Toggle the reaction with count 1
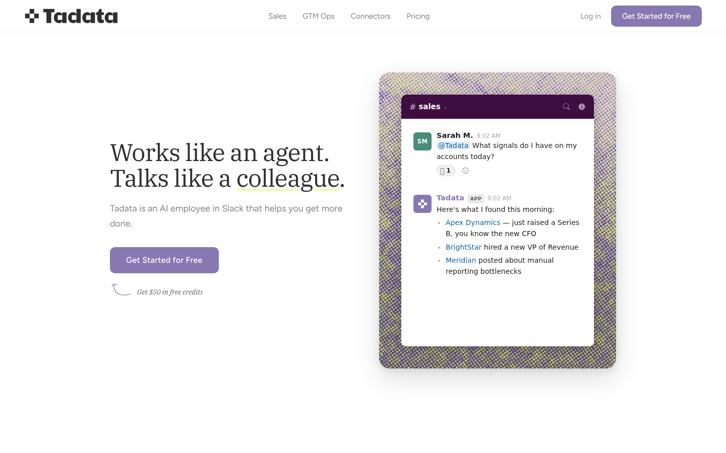The height and width of the screenshot is (453, 726). (x=446, y=171)
